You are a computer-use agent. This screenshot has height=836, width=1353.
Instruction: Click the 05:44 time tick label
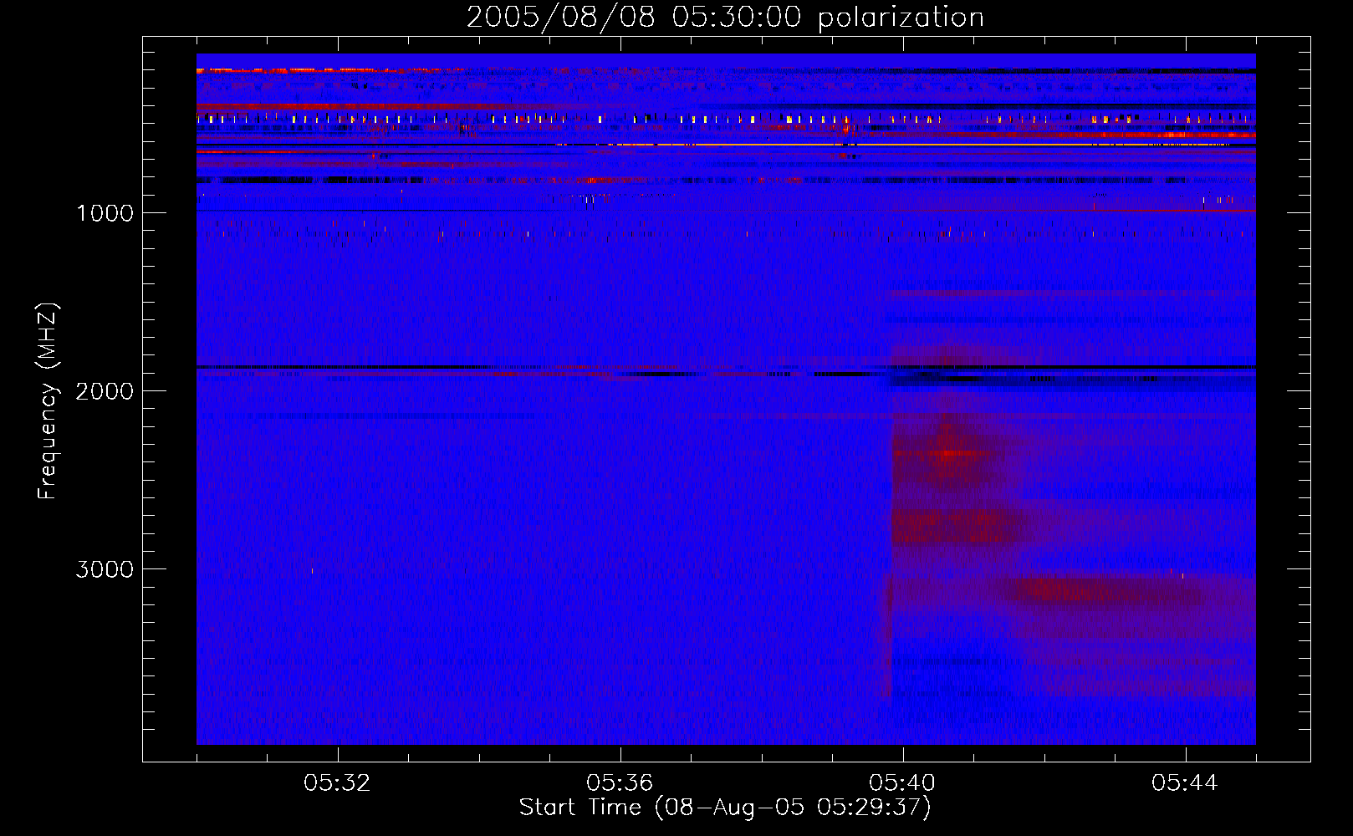[1185, 783]
